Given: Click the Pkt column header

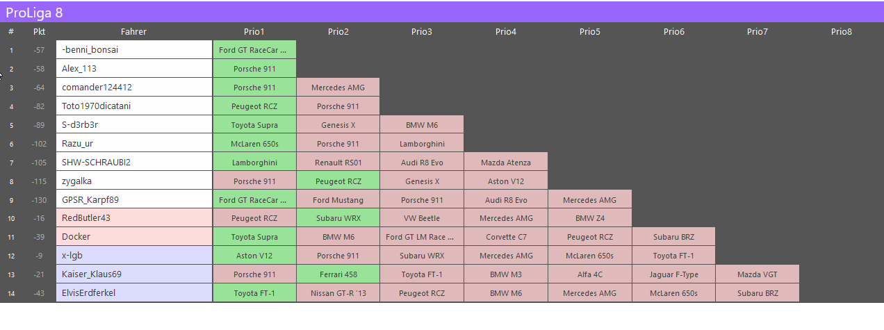Looking at the screenshot, I should click(x=39, y=31).
